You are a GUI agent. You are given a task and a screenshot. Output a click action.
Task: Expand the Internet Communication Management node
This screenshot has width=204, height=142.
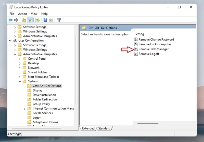[25, 109]
